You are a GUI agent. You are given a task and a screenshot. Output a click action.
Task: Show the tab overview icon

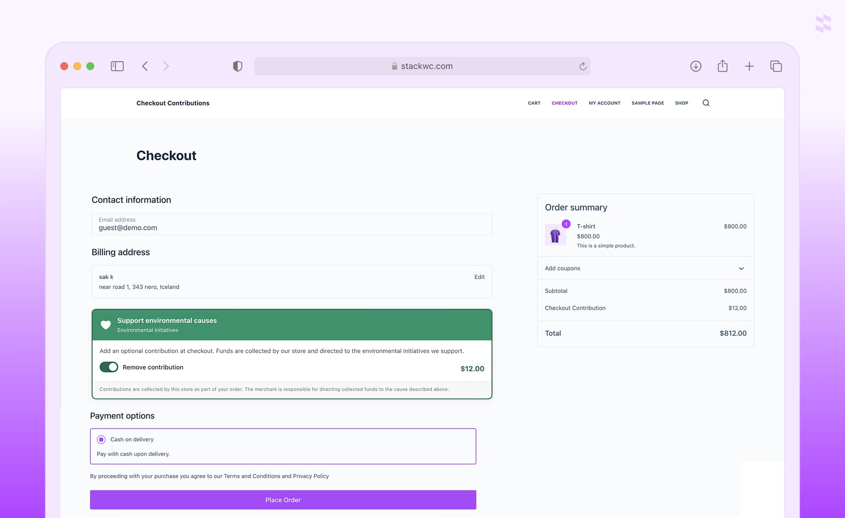(x=776, y=66)
